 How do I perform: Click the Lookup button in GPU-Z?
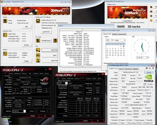pos(149,72)
